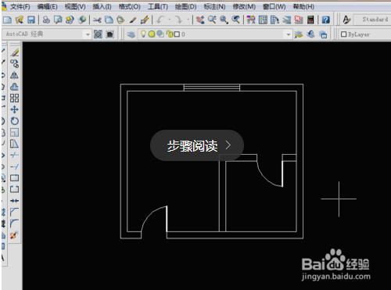Image resolution: width=391 pixels, height=290 pixels.
Task: Cut selection with the scissors icon
Action: 97,20
